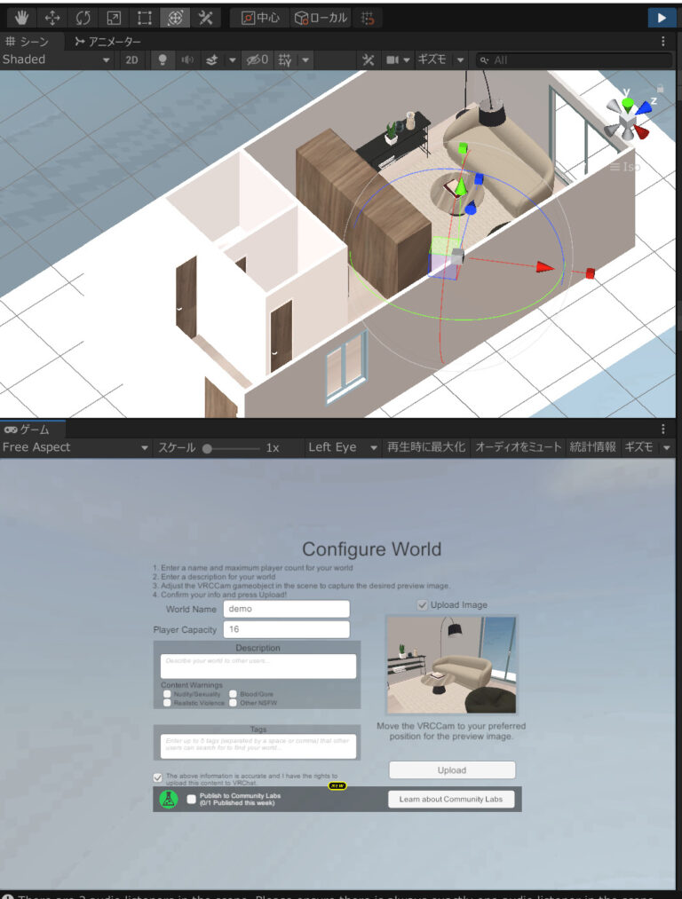Expand the Left Eye dropdown

tap(342, 447)
